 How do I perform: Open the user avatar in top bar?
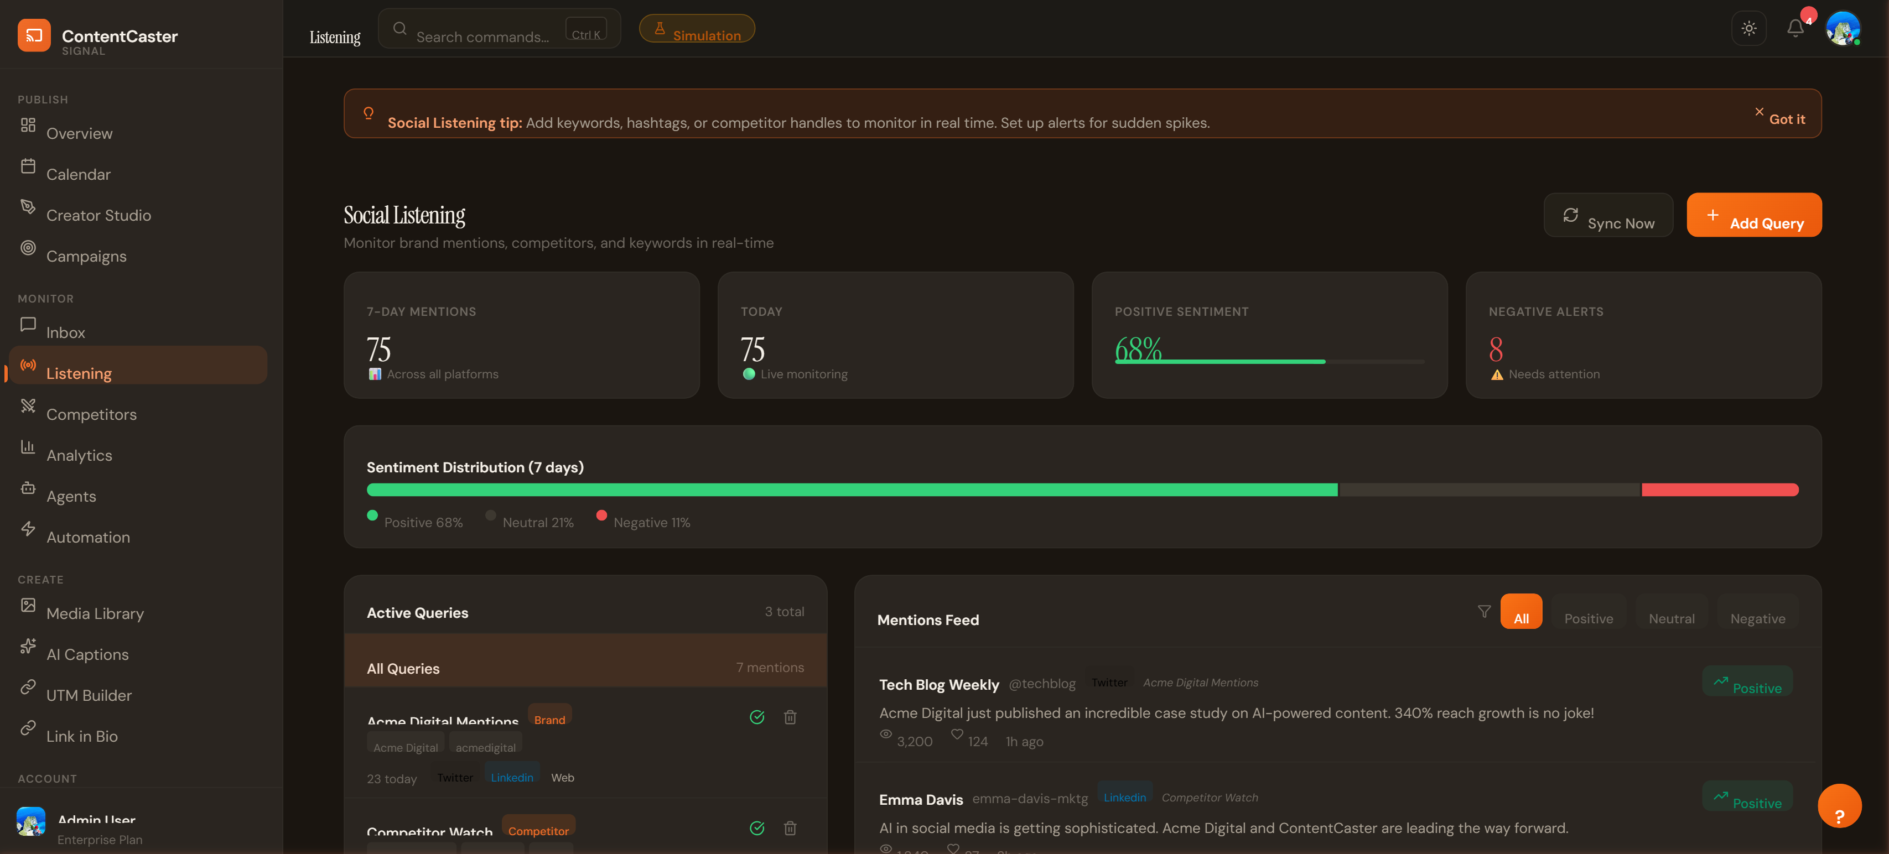point(1842,29)
